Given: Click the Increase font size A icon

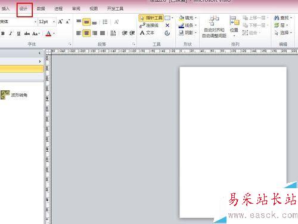Looking at the screenshot, I should [x=60, y=22].
